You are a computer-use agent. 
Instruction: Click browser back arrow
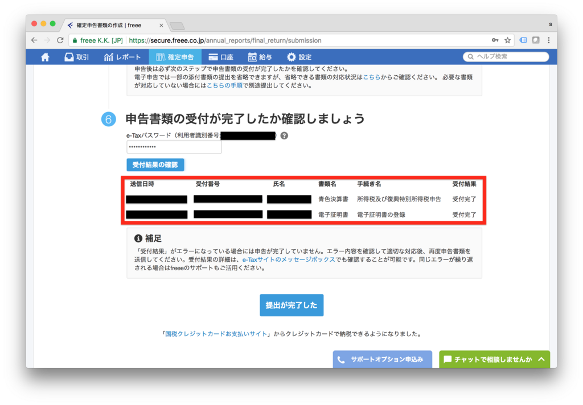tap(34, 40)
